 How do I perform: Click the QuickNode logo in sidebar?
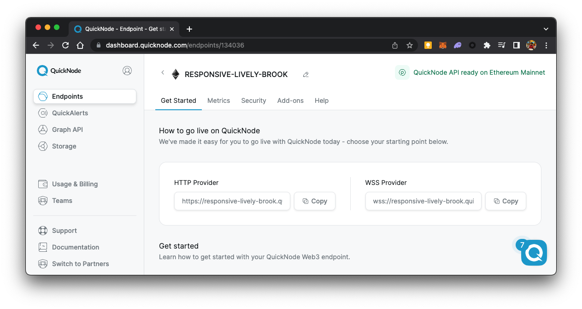point(59,71)
